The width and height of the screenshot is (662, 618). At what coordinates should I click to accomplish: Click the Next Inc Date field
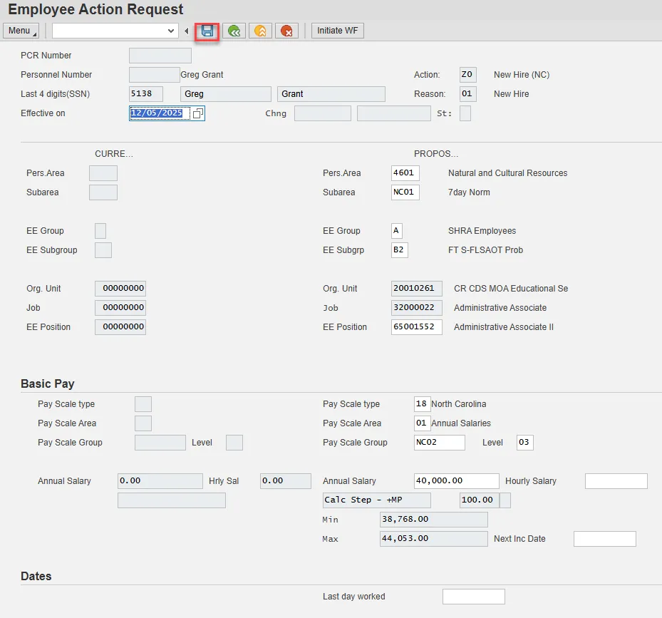click(604, 539)
